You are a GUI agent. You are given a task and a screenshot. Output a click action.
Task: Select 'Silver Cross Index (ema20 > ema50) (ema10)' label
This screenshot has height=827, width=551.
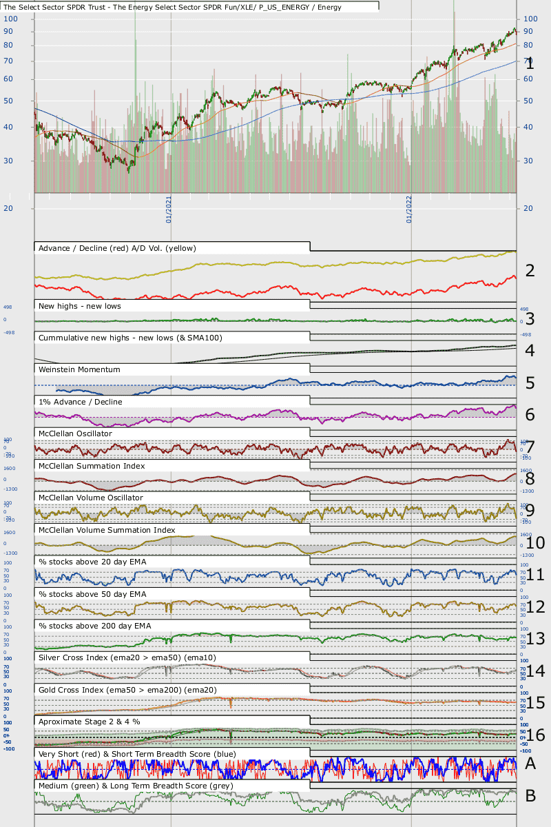(x=127, y=658)
